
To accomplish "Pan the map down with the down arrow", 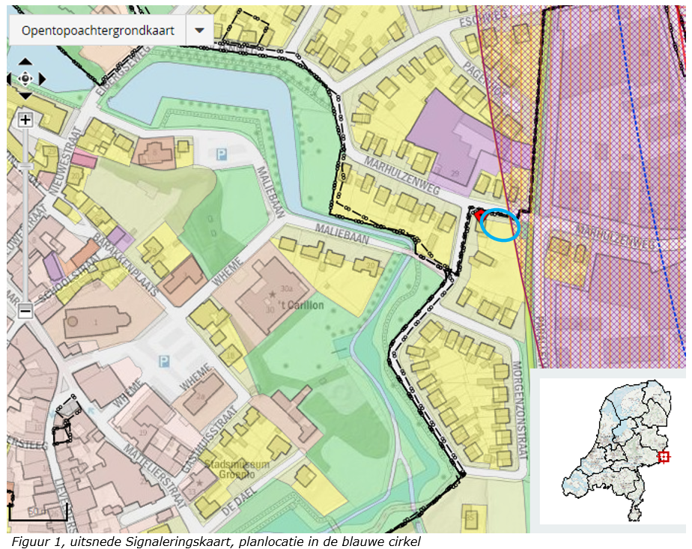I will [25, 95].
